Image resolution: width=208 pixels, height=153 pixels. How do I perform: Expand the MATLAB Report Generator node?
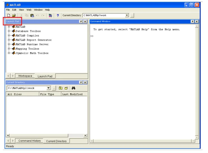point(9,40)
